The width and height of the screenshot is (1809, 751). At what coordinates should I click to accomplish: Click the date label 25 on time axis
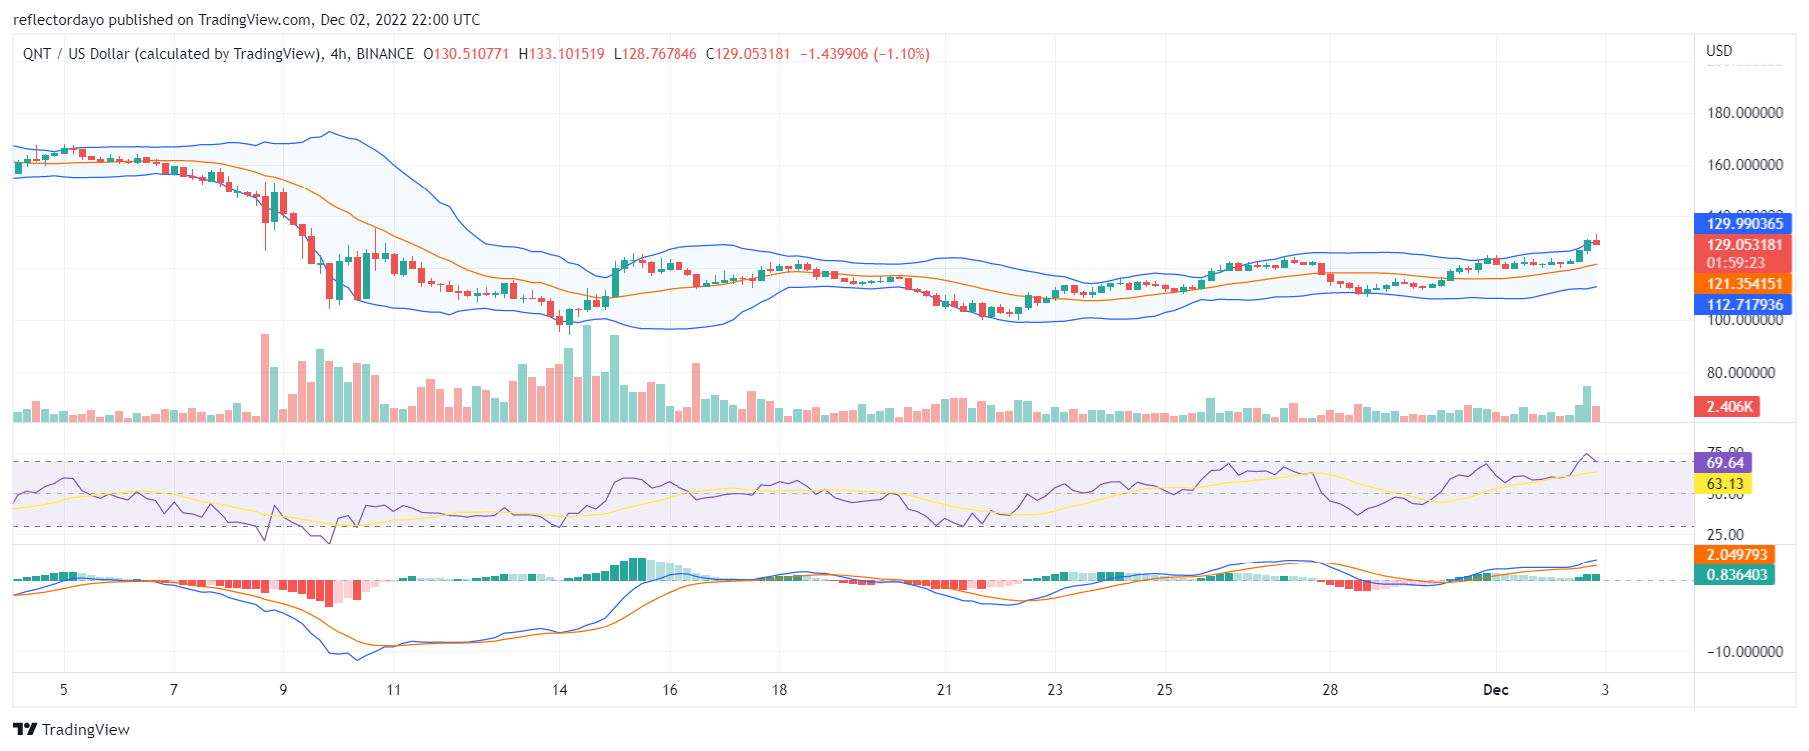1165,690
